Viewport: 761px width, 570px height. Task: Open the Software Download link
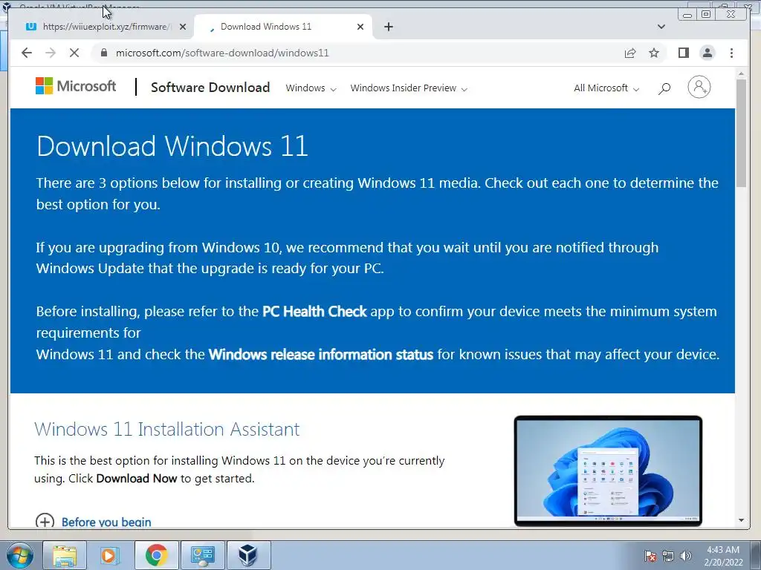pyautogui.click(x=210, y=88)
